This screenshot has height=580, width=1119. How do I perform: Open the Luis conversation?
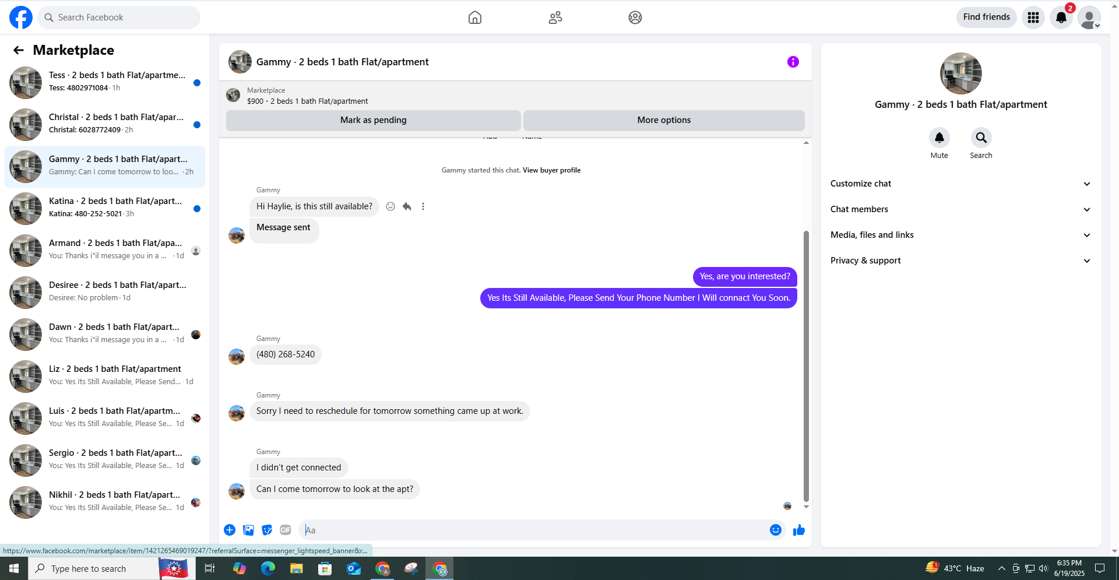pyautogui.click(x=105, y=419)
